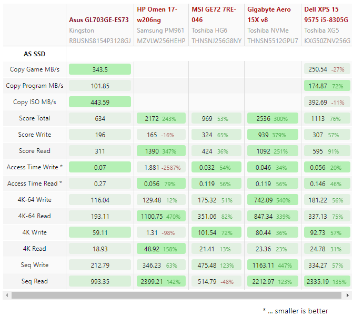
Task: Click the Toshiba NVMe THNSN5512GPU7 drive label
Action: click(x=273, y=36)
